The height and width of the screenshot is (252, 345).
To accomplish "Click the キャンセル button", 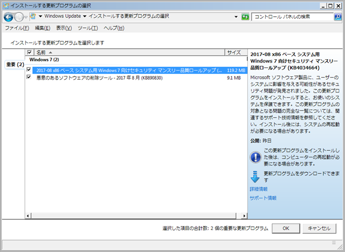I will (x=319, y=228).
